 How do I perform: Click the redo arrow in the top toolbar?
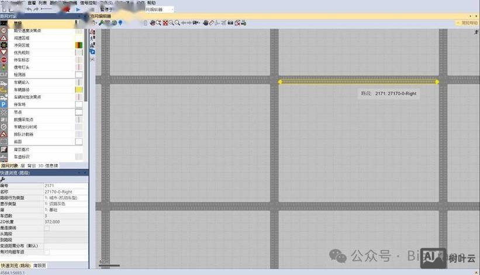[36, 9]
